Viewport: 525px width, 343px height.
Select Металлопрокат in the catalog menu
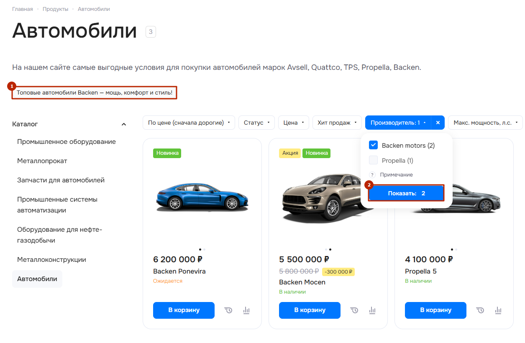pos(42,161)
